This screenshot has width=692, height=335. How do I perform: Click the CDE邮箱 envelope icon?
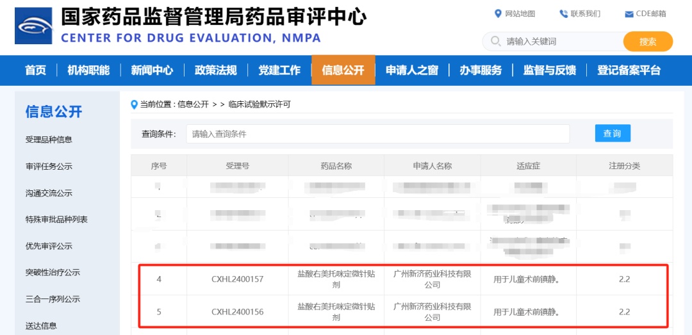629,14
